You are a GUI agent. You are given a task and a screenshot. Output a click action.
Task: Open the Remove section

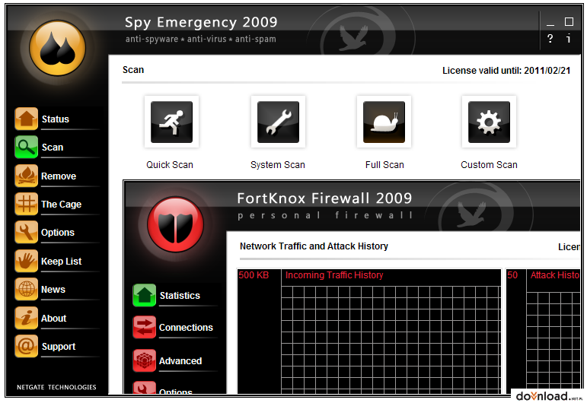pyautogui.click(x=59, y=176)
